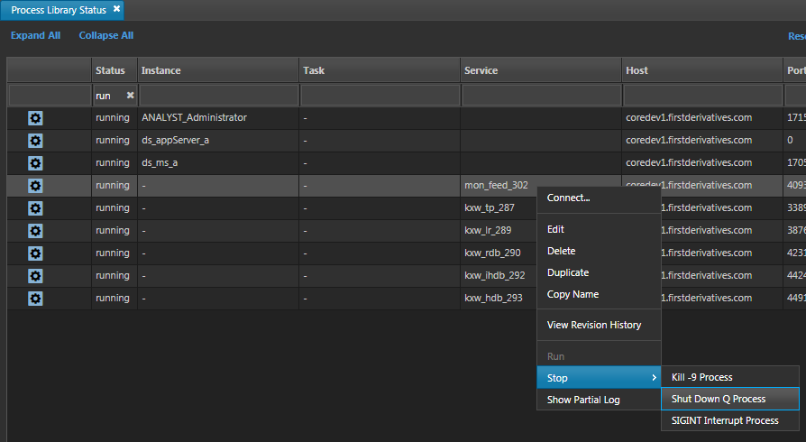This screenshot has height=442, width=806.
Task: Focus the Task filter field
Action: [x=380, y=96]
